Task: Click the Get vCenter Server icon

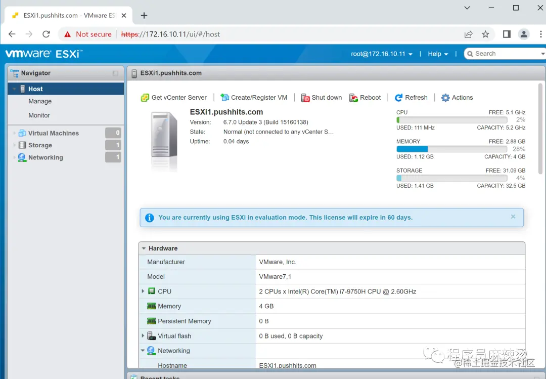Action: (145, 98)
